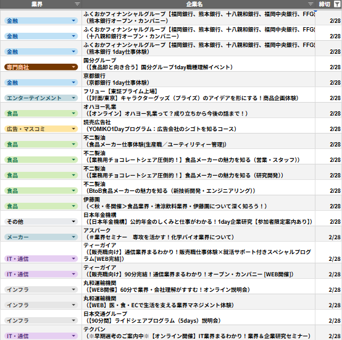Viewport: 342px width, 340px height.
Task: Select the 日本年金機構 company cell
Action: 199,218
